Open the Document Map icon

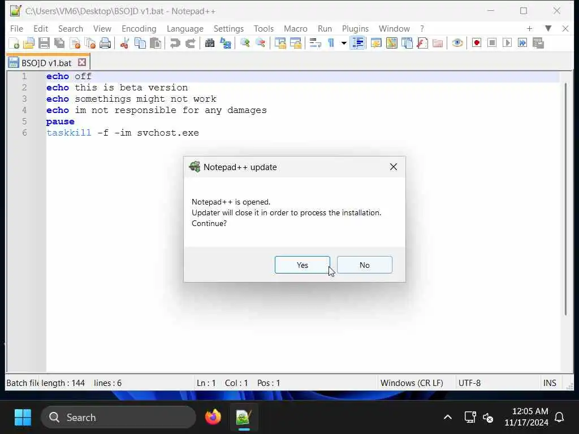pos(391,43)
